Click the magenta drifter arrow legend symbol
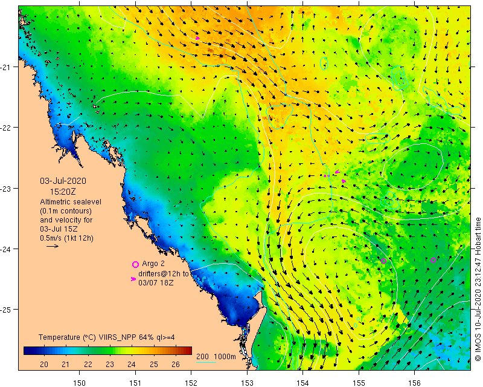 click(133, 279)
